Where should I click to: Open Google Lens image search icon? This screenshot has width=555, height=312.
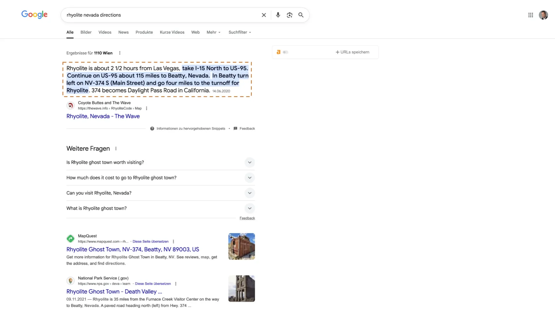[289, 15]
